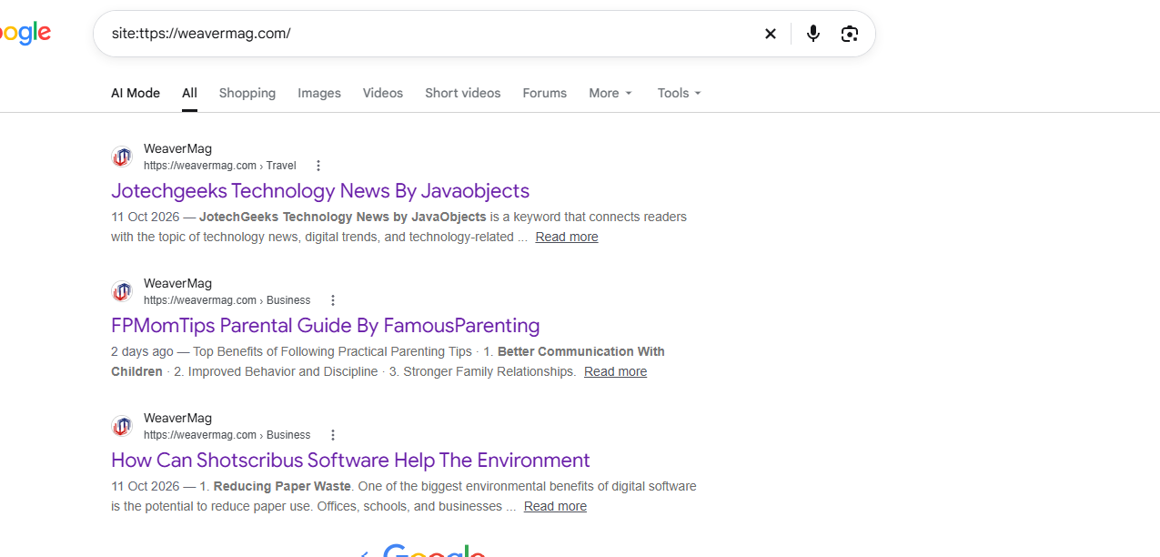The image size is (1160, 557).
Task: Click weavermag.com › Travel URL breadcrumb
Action: point(220,166)
